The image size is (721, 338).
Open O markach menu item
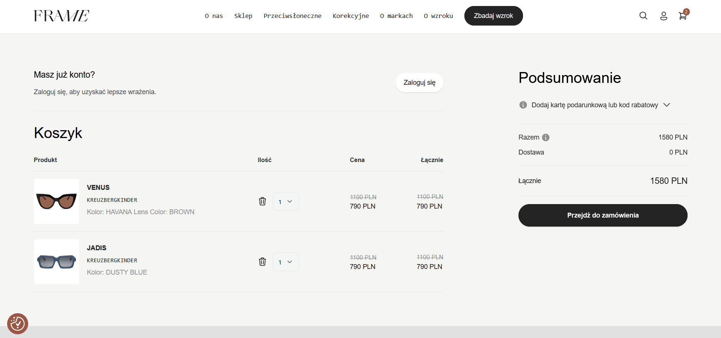click(x=396, y=16)
